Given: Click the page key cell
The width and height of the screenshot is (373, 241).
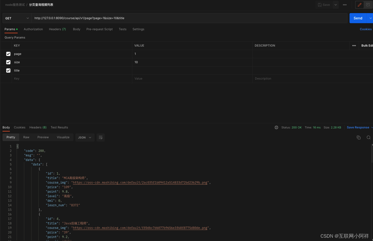Looking at the screenshot, I should [72, 54].
